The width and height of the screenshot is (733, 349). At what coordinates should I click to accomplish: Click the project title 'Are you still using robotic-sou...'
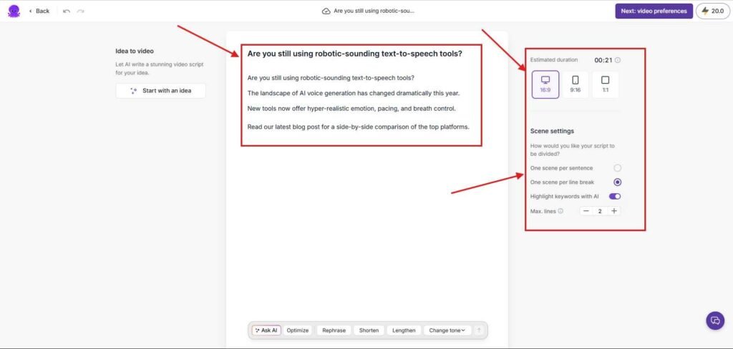coord(374,11)
